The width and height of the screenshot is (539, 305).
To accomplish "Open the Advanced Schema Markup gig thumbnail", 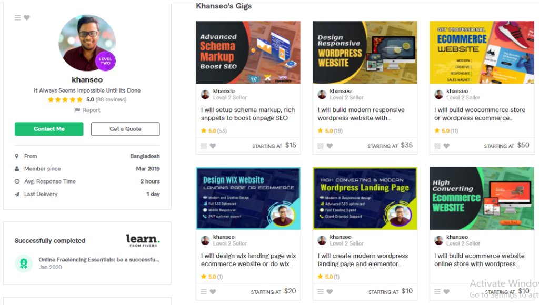I will [248, 52].
